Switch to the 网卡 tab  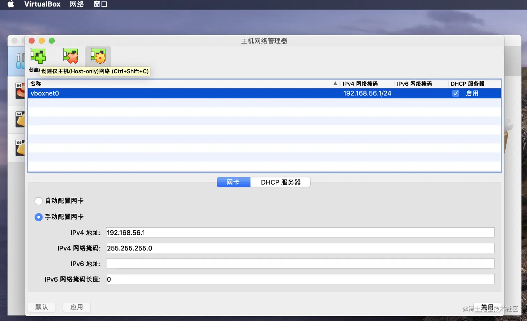pyautogui.click(x=234, y=182)
